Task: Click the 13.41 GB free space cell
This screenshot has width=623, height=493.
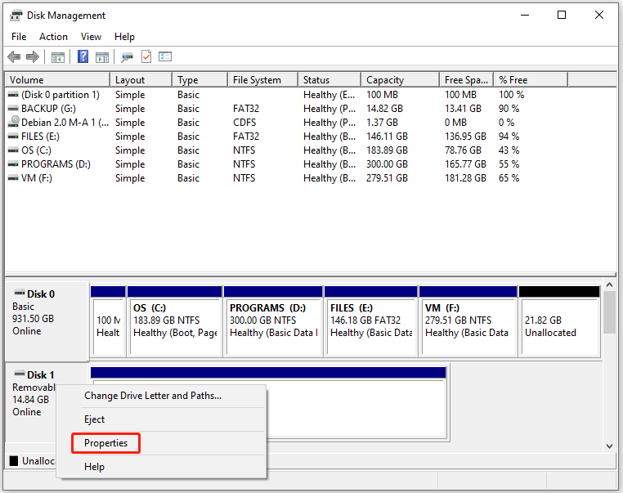Action: (464, 109)
